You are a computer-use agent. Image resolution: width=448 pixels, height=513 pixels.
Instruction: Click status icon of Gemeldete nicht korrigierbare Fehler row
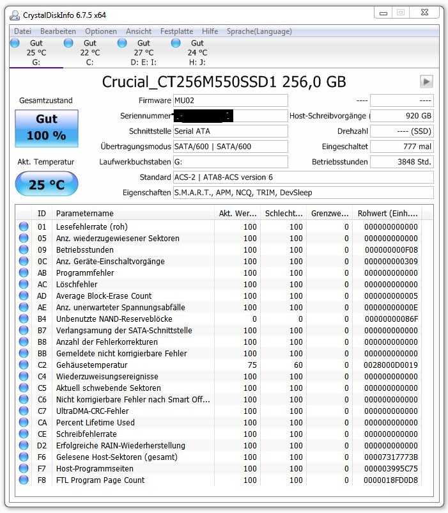point(24,353)
